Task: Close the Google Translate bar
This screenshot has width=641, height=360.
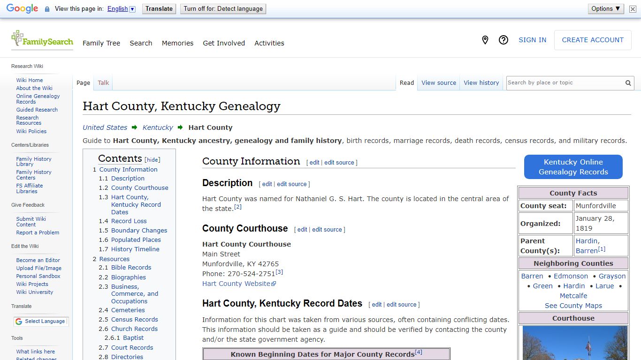Action: click(633, 9)
